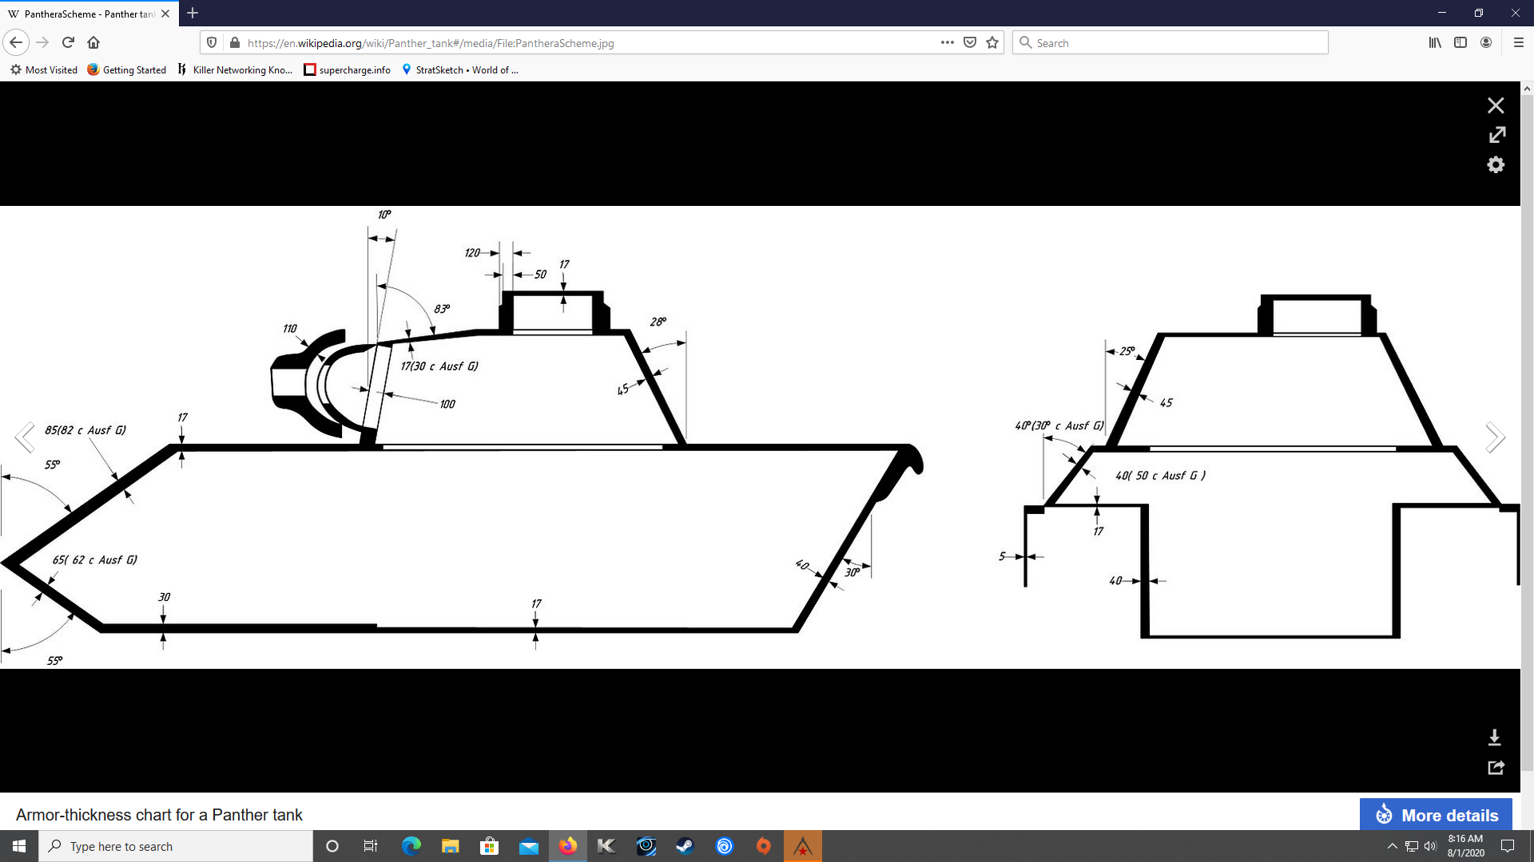Open page actions three-dot menu
The image size is (1534, 862).
948,43
